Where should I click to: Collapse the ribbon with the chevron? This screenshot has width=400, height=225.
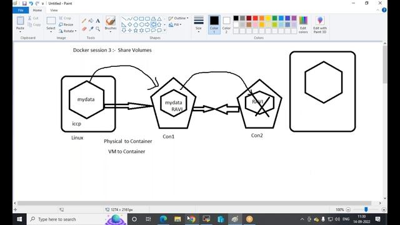(377, 10)
